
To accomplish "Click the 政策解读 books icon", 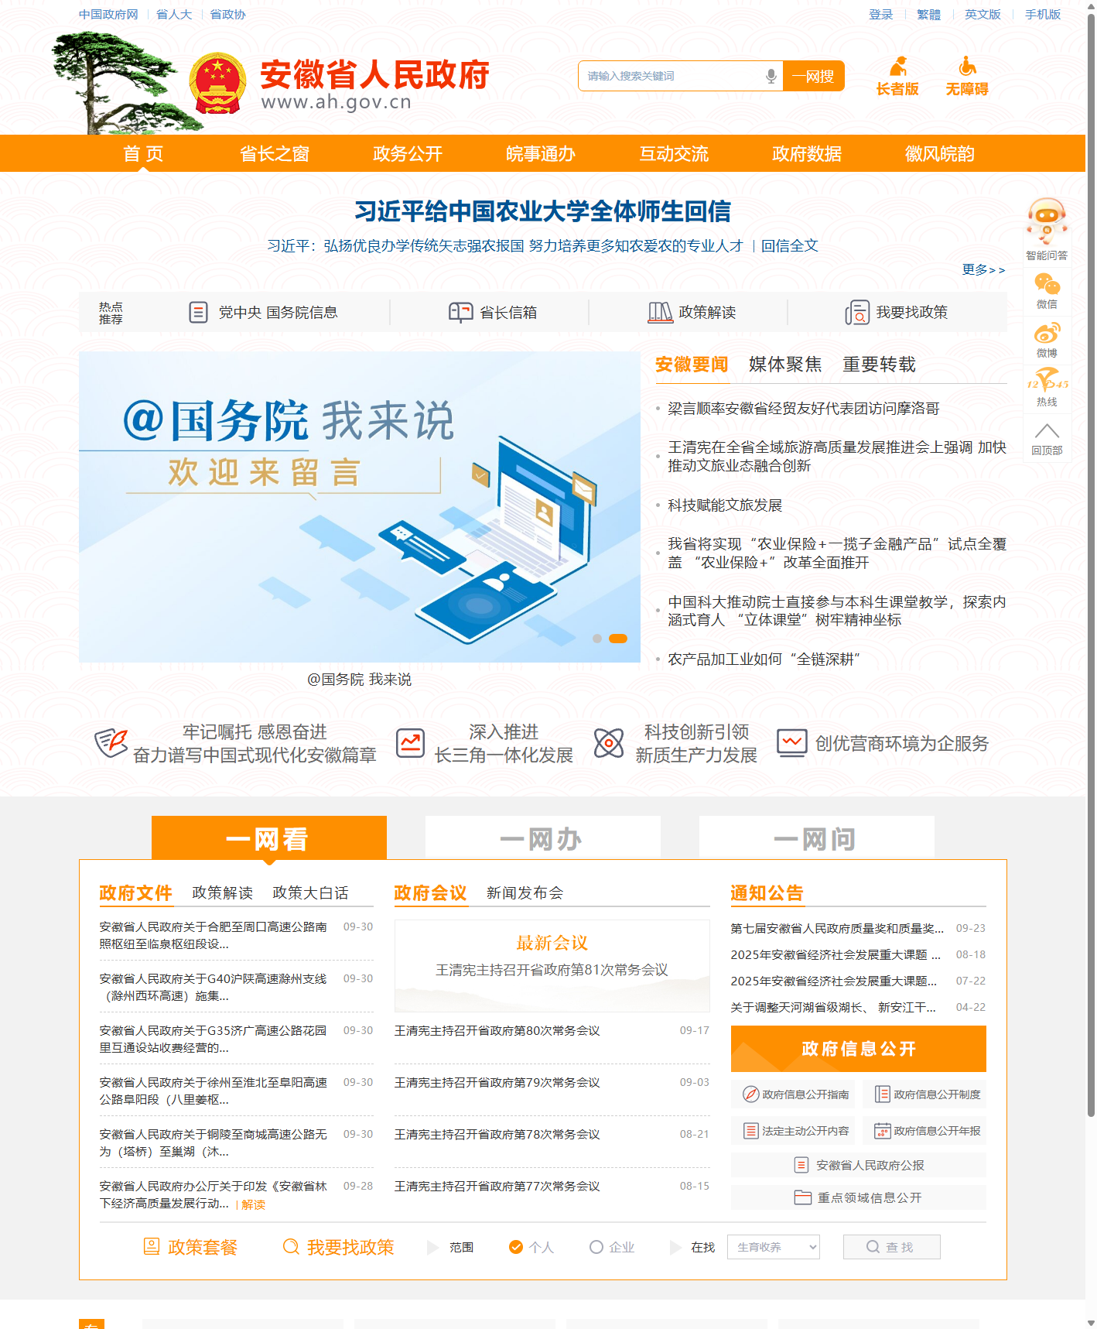I will (x=660, y=312).
